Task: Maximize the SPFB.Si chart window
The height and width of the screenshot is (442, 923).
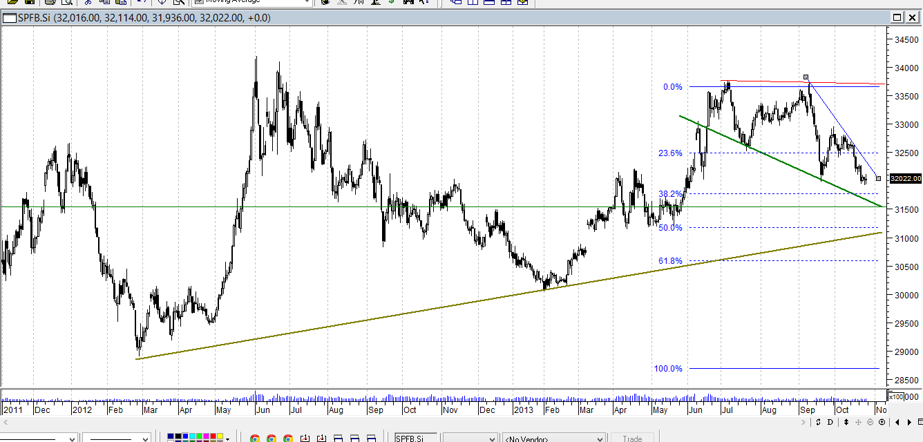Action: point(897,18)
